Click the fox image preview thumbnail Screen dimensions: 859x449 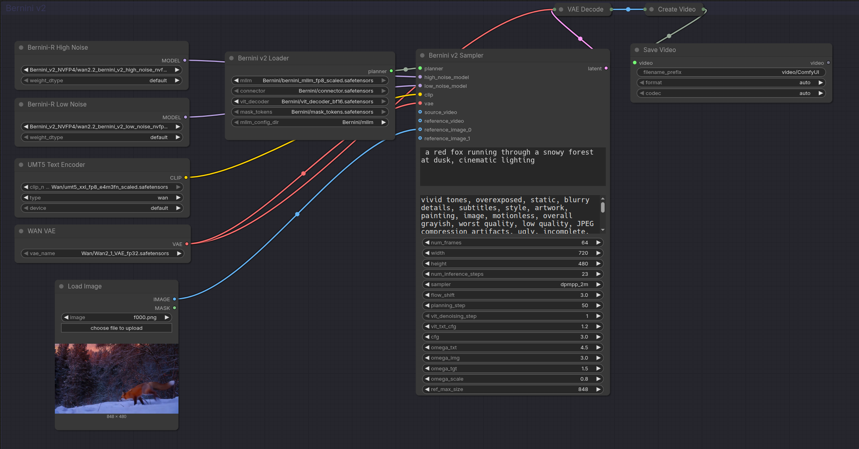[116, 379]
